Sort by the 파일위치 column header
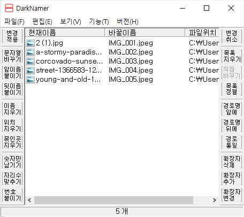244x217 pixels. coord(202,33)
